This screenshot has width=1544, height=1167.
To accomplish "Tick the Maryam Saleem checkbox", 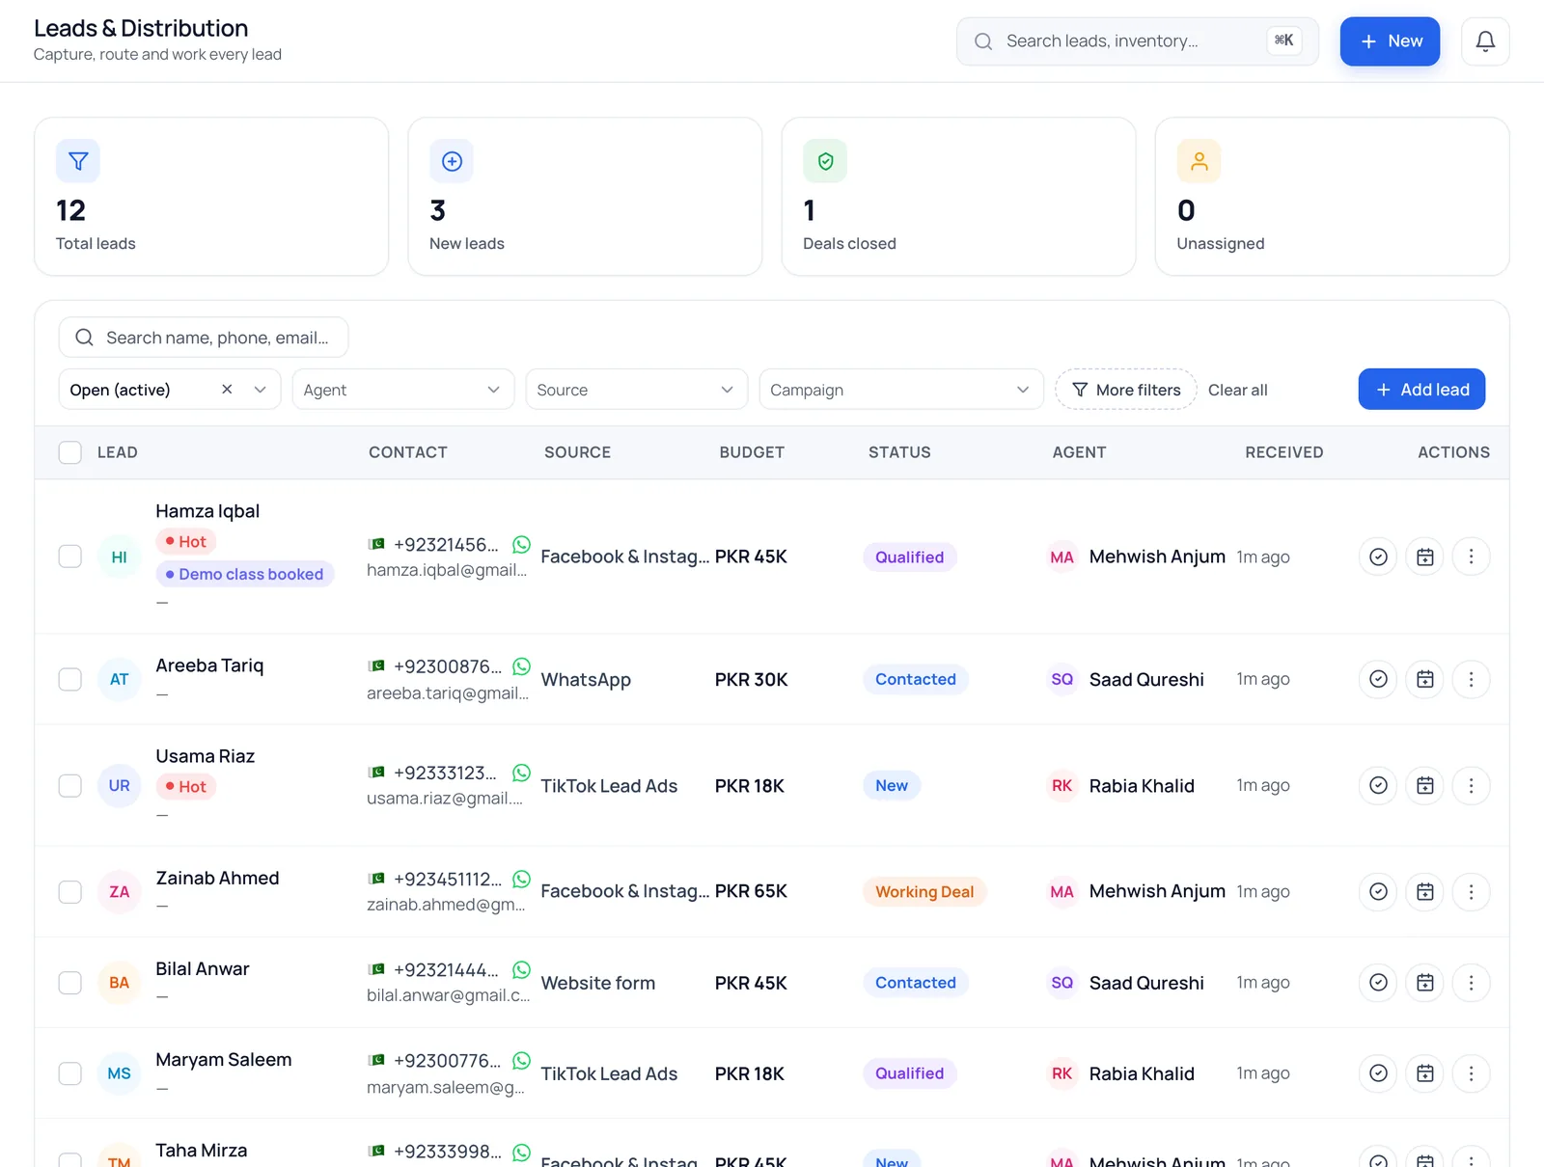I will point(70,1072).
